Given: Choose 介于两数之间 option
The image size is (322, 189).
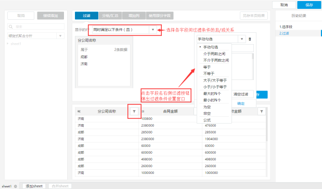Looking at the screenshot, I should point(214,53).
